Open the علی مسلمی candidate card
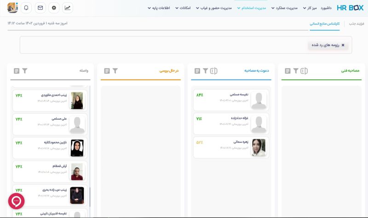This screenshot has width=368, height=218. [50, 124]
